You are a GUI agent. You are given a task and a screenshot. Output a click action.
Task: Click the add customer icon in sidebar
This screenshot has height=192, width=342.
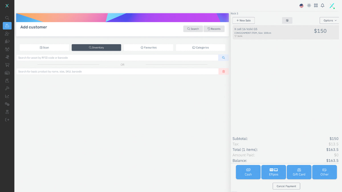tap(7, 34)
